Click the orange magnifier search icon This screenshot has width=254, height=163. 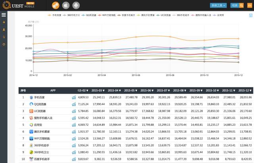pyautogui.click(x=241, y=5)
